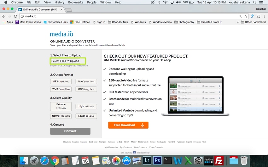The width and height of the screenshot is (268, 167).
Task: Open the View menu
Action: pos(48,3)
